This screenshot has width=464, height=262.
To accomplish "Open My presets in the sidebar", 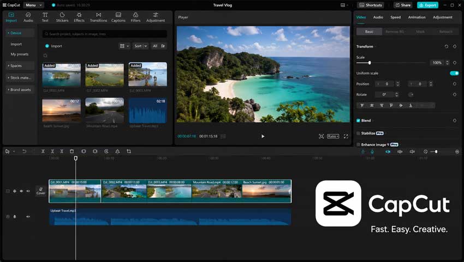I will pyautogui.click(x=20, y=54).
